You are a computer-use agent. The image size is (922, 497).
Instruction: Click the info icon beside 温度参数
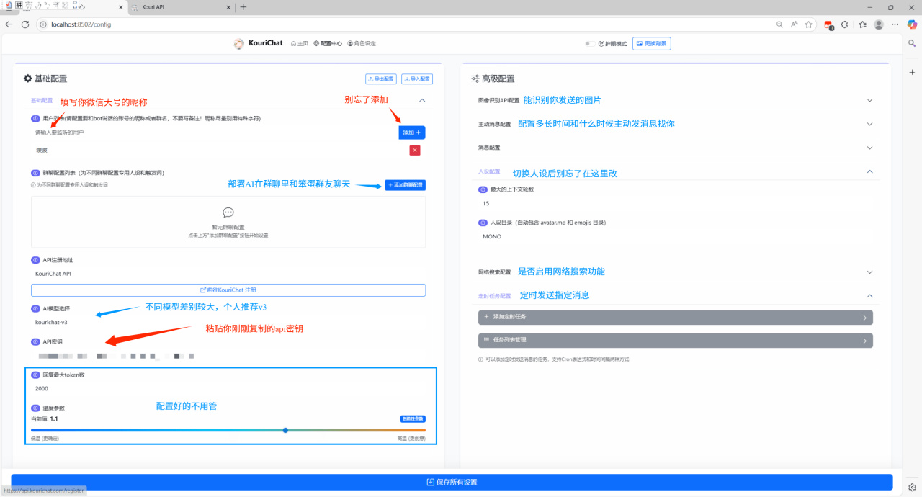[35, 408]
